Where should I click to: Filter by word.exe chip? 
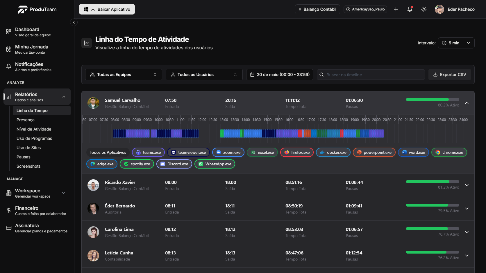click(413, 152)
